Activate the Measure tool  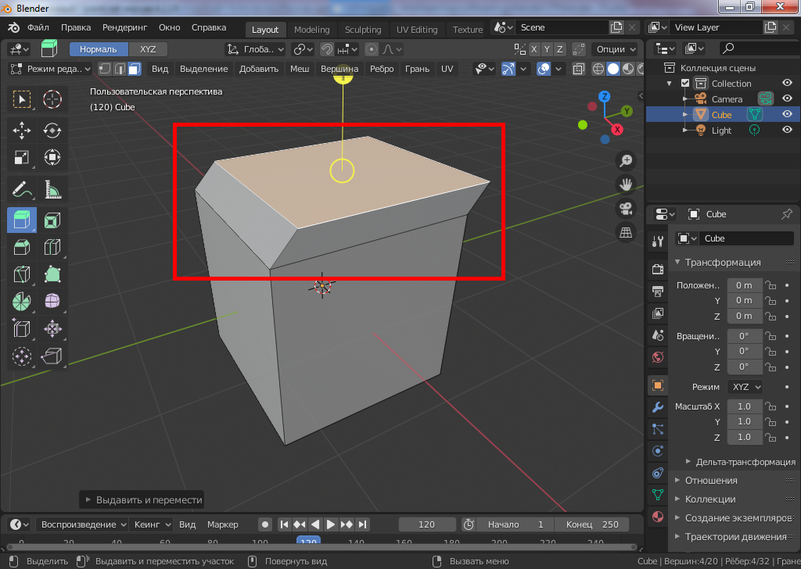(52, 189)
